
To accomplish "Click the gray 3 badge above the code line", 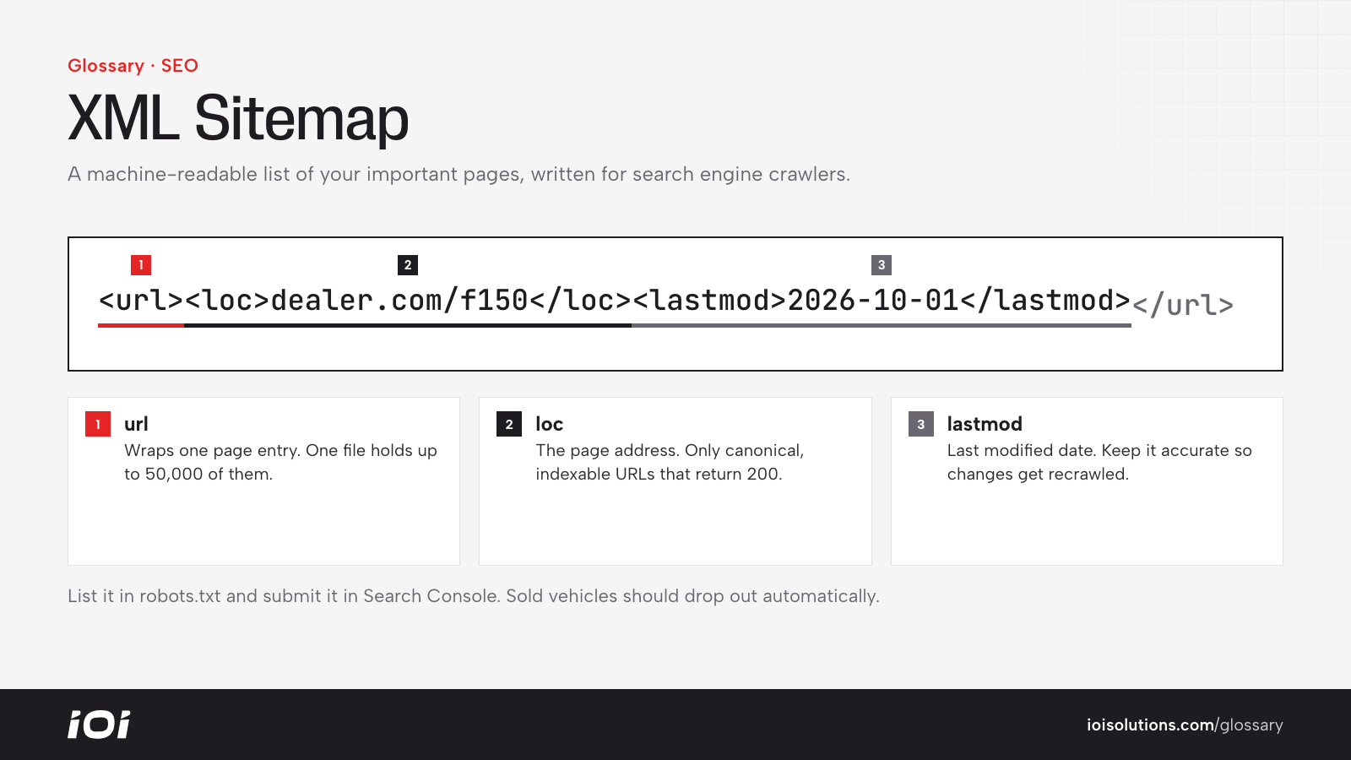I will click(882, 265).
